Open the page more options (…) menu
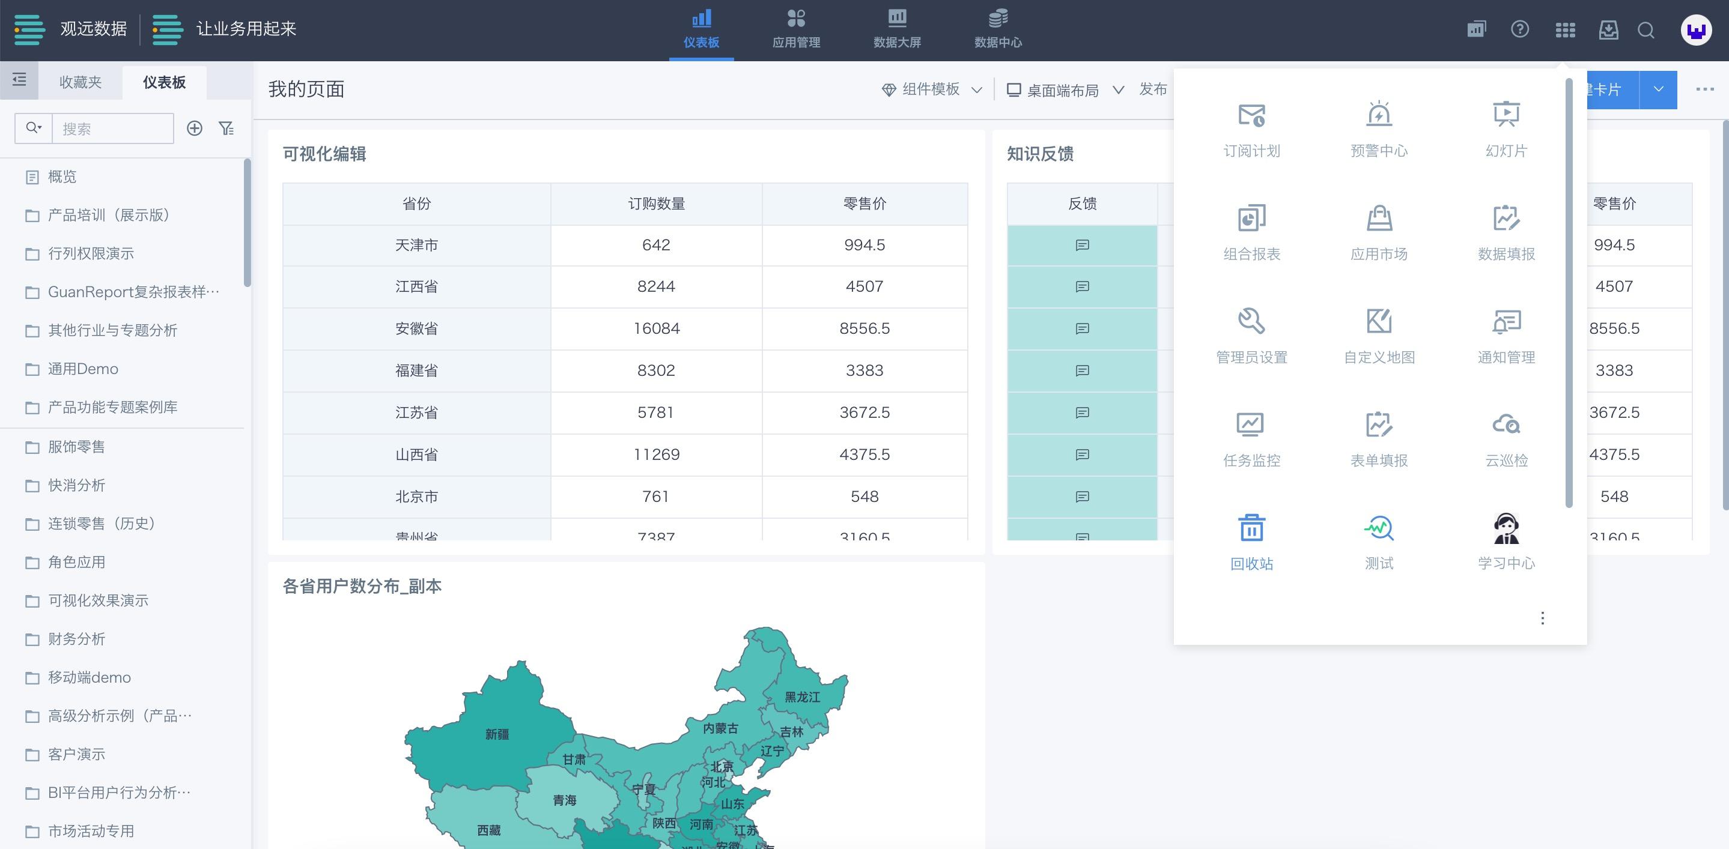 coord(1704,89)
